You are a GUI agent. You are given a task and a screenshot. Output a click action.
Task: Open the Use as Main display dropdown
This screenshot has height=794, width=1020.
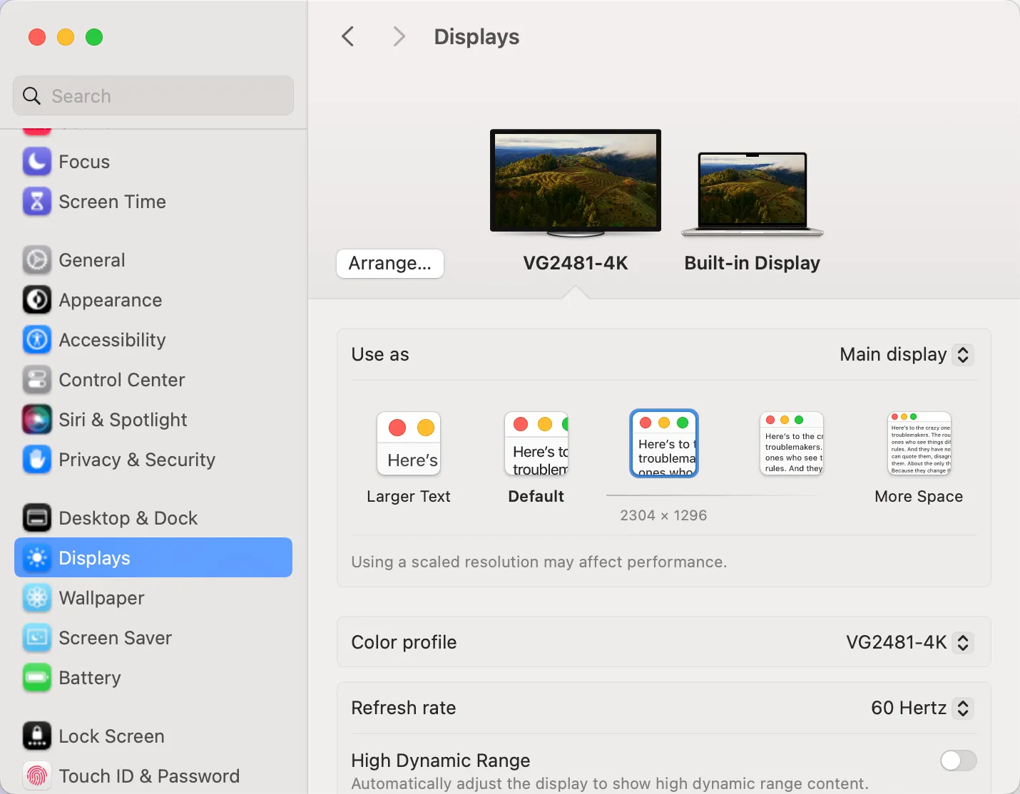pos(906,355)
